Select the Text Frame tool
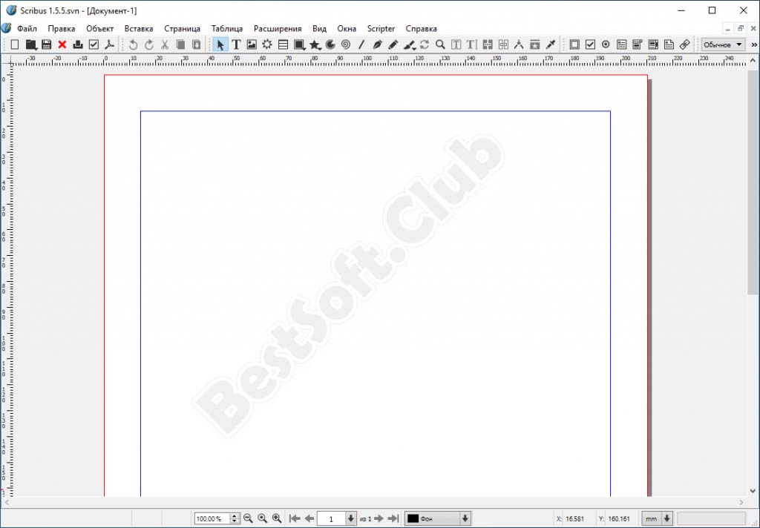This screenshot has width=760, height=528. pos(236,44)
